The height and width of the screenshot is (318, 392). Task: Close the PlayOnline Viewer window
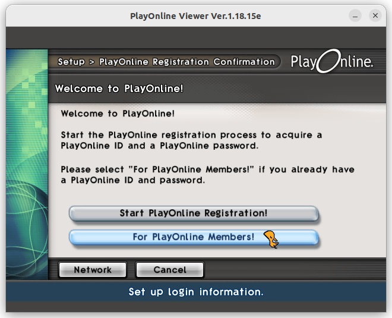tap(375, 16)
